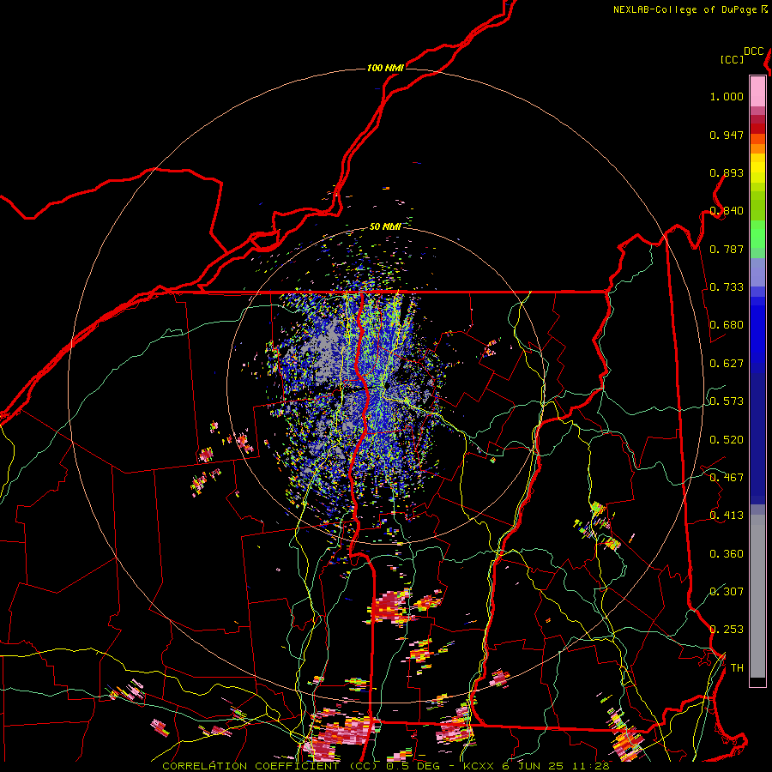Select the 0.840 value on the legend

click(x=727, y=211)
